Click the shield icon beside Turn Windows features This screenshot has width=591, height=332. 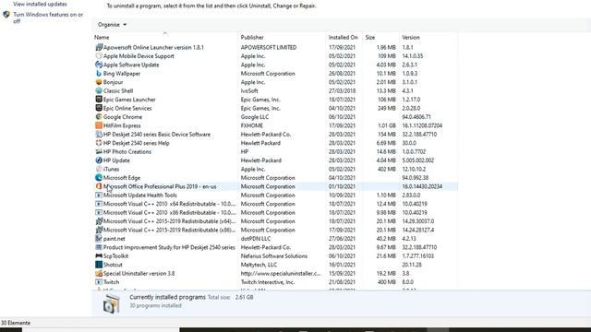6,15
